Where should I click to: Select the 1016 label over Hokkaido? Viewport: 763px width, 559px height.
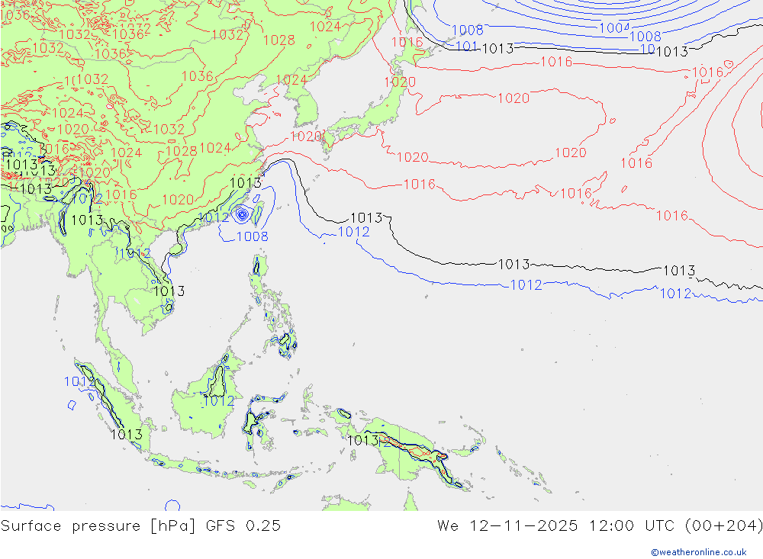pyautogui.click(x=407, y=43)
